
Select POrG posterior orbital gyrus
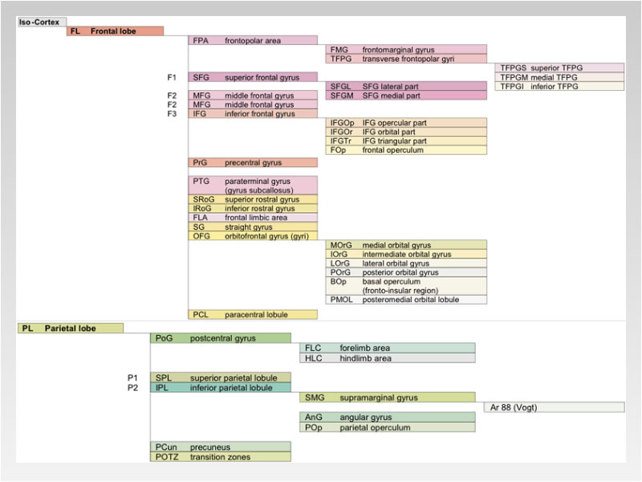click(406, 272)
